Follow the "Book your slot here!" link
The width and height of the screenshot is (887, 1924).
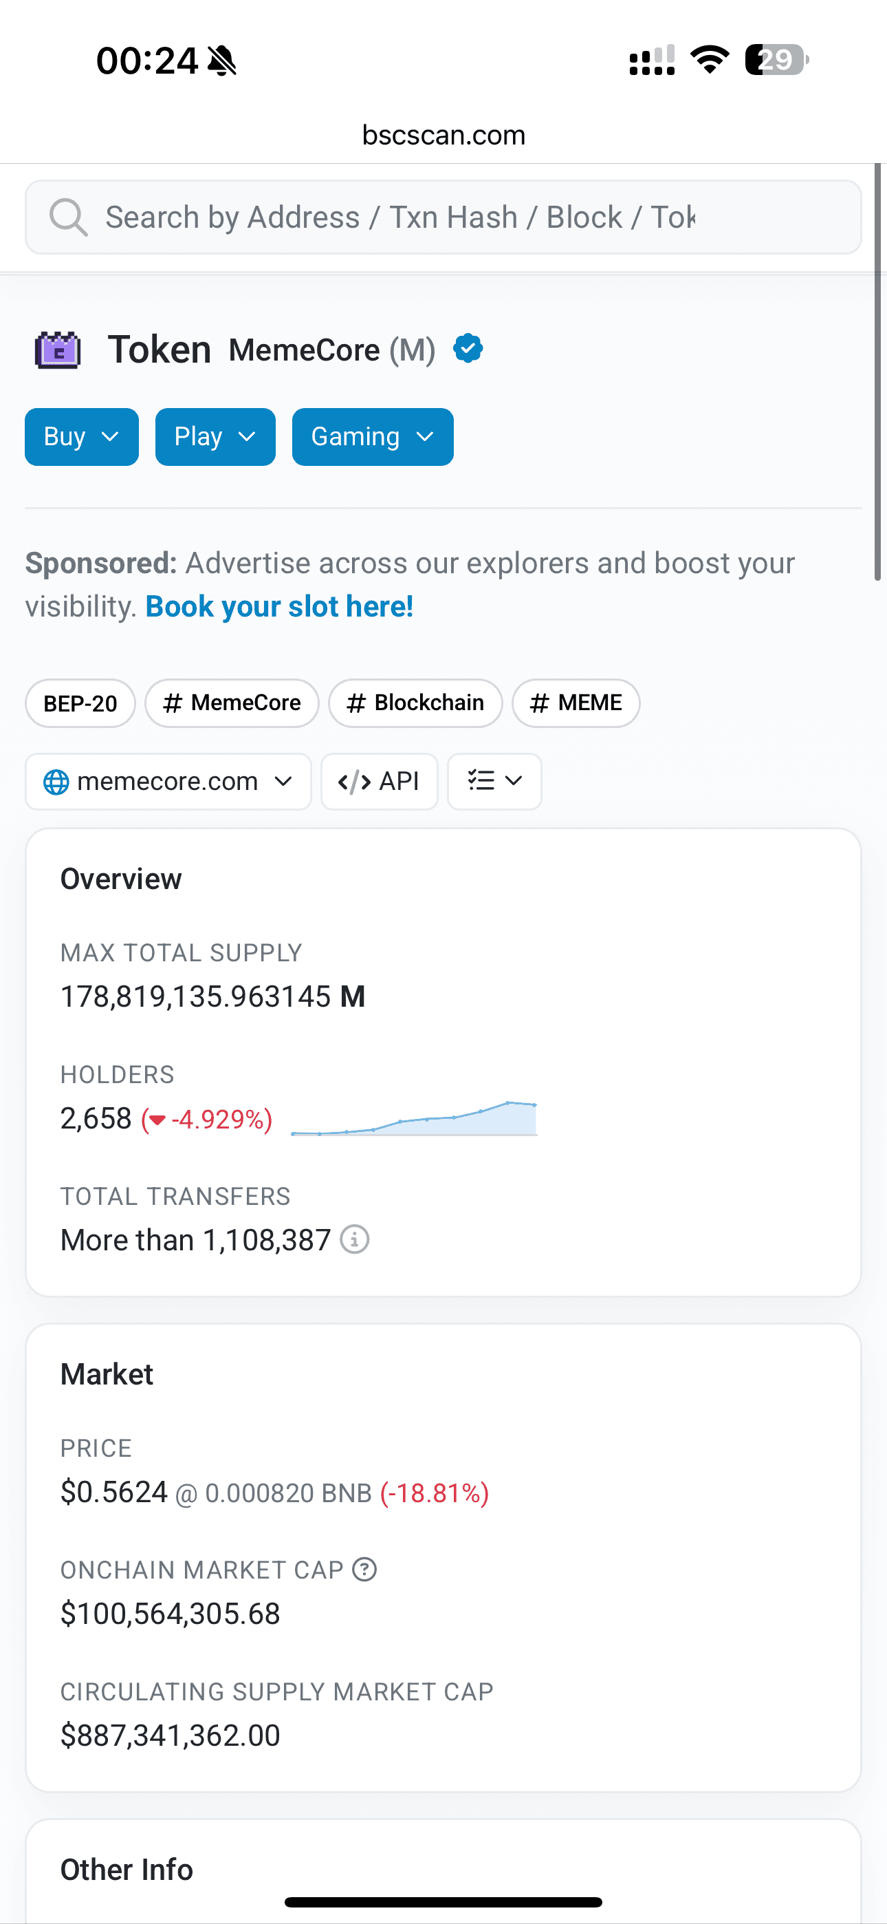[x=279, y=606]
